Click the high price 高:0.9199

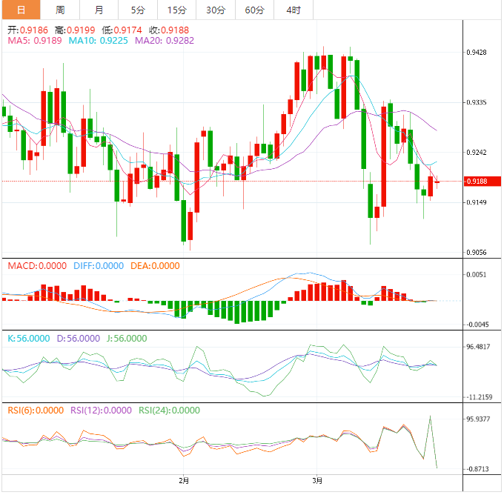point(75,30)
